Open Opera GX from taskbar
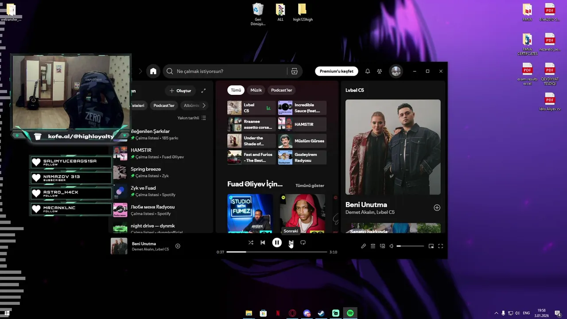The width and height of the screenshot is (567, 319). coord(292,313)
